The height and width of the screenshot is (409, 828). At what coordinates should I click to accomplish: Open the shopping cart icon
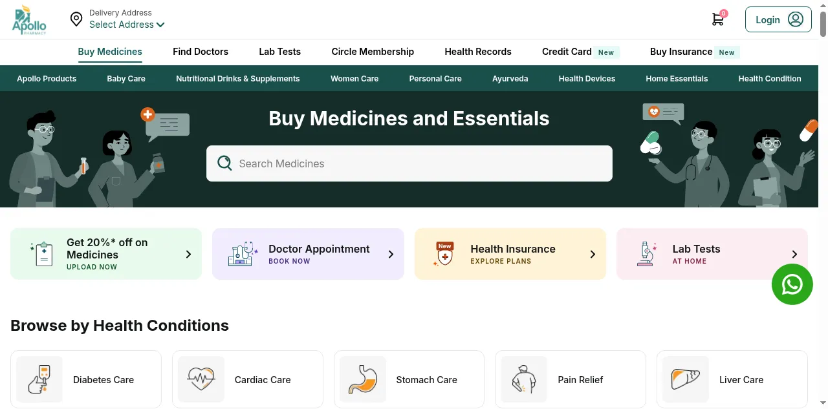(x=717, y=20)
